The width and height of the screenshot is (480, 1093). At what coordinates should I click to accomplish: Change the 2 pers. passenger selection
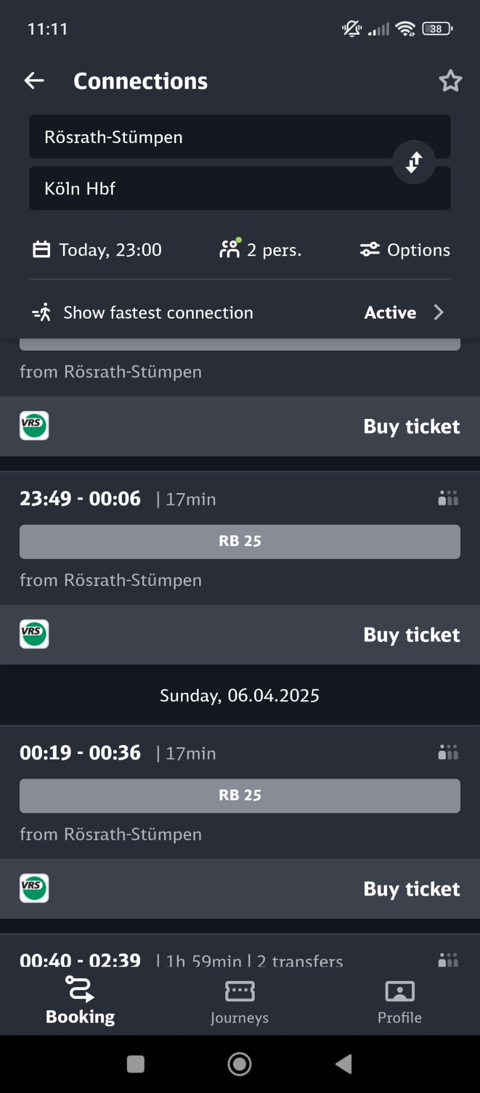(x=261, y=250)
